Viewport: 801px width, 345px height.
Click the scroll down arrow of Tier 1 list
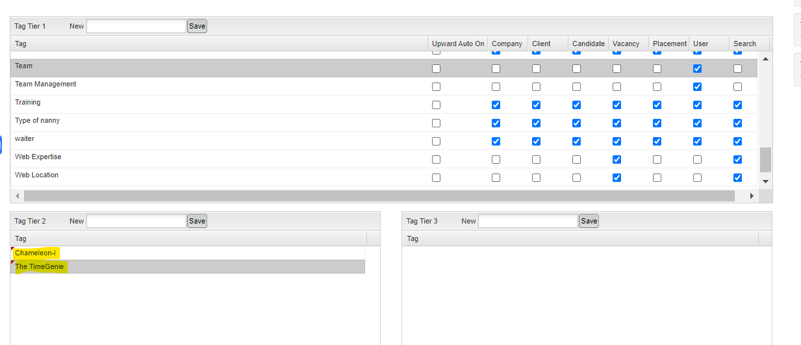(x=765, y=181)
